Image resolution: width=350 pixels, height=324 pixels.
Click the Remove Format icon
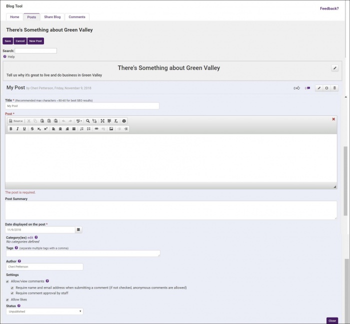(x=116, y=121)
